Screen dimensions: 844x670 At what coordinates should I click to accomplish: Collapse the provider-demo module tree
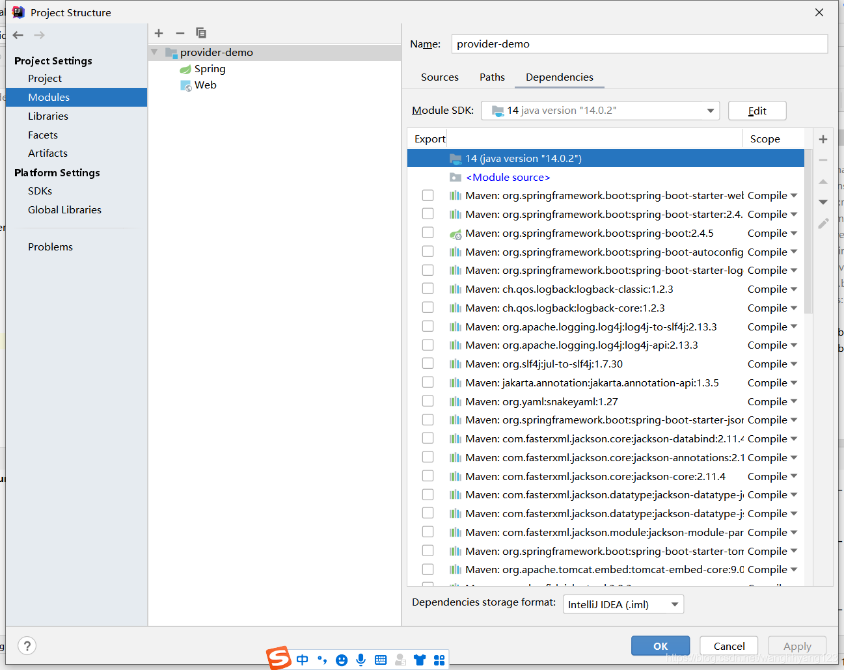[x=154, y=52]
